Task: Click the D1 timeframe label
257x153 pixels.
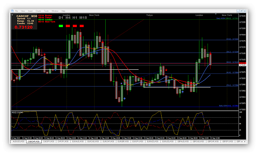Action: click(61, 18)
